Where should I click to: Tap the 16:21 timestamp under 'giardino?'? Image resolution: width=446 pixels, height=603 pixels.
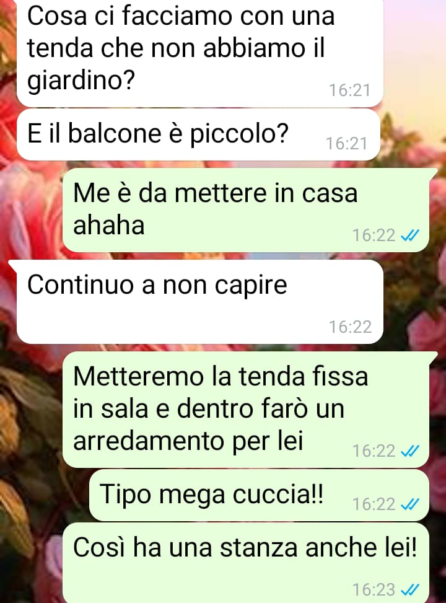349,90
